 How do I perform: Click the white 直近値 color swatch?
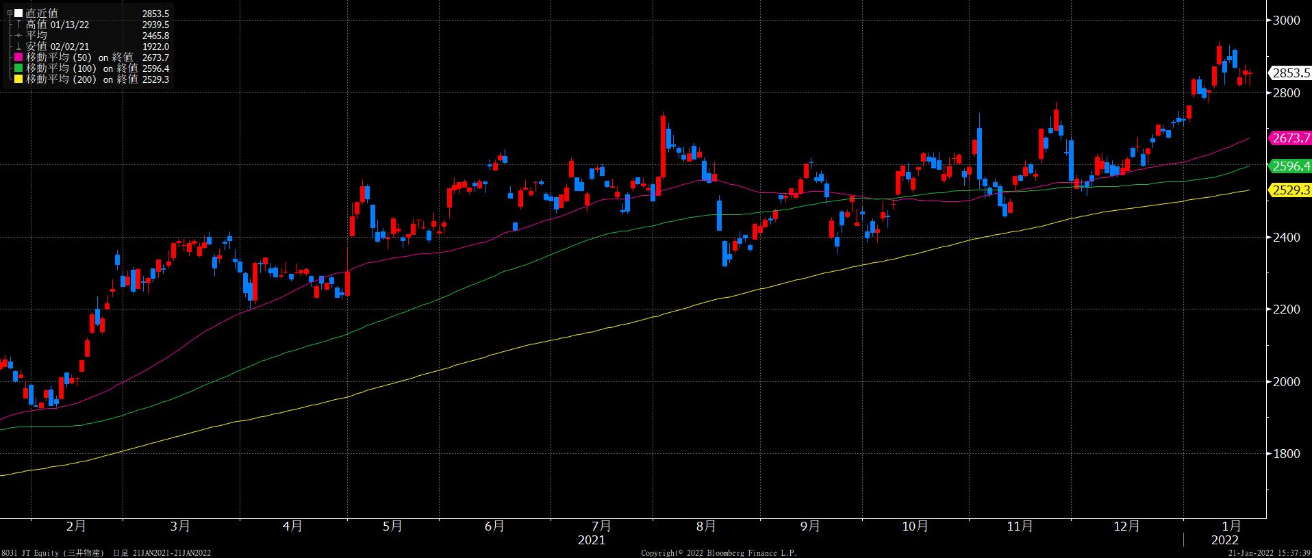point(18,14)
